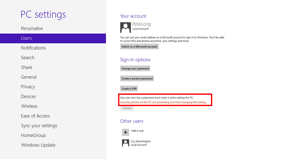Open Notifications settings
Viewport: 283px width, 159px height.
click(33, 48)
